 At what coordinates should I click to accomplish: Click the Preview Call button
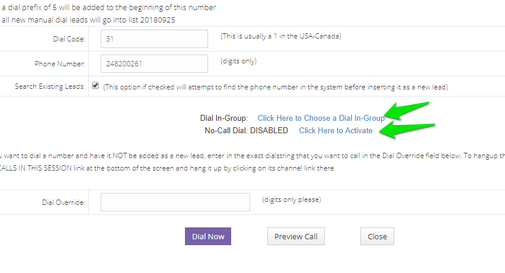[x=296, y=236]
